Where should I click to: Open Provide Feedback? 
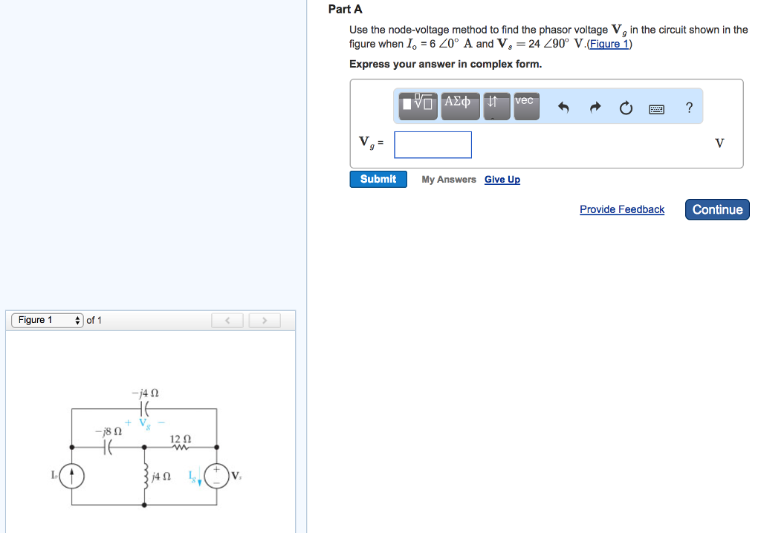point(621,209)
